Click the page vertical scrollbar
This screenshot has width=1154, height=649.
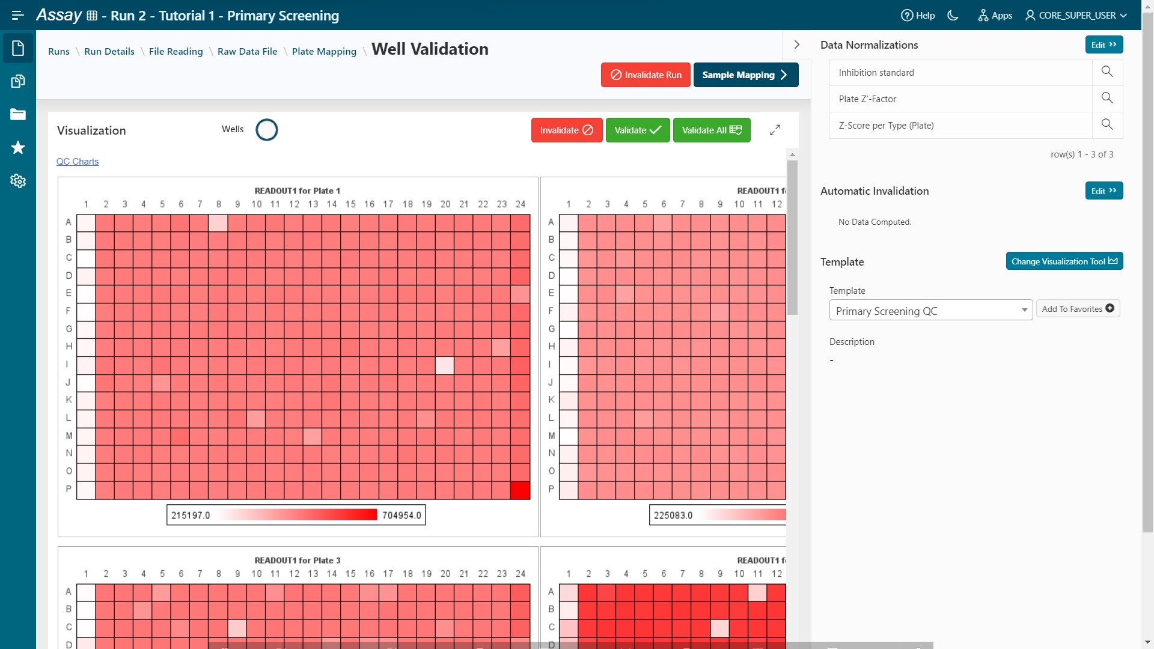1147,273
